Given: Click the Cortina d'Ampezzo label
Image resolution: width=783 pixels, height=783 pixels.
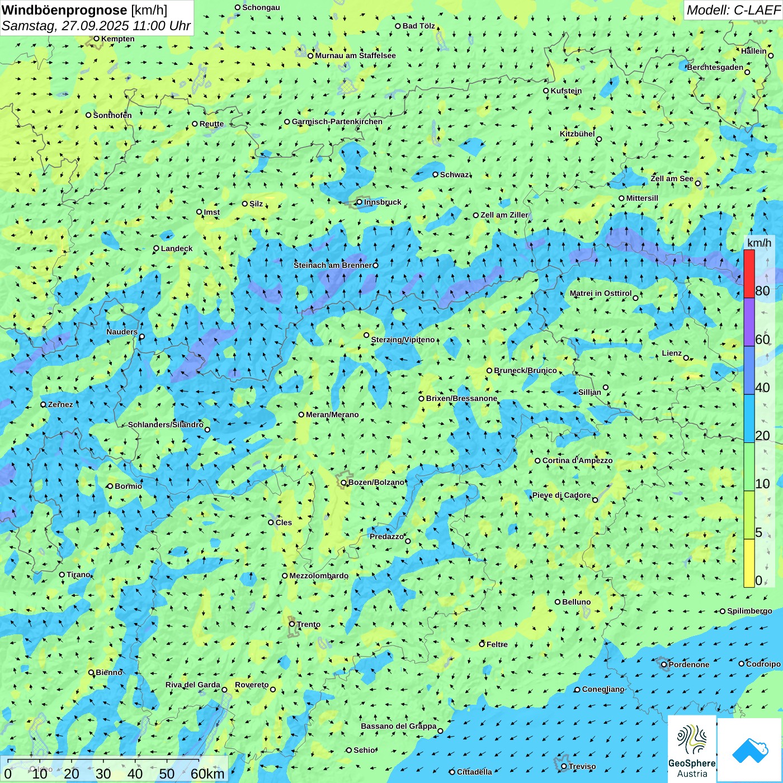Looking at the screenshot, I should tap(577, 460).
